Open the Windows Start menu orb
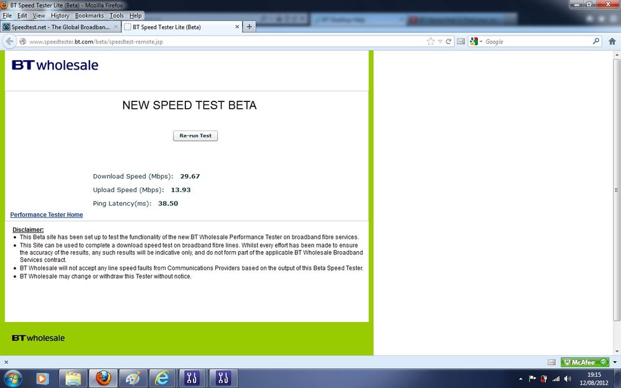This screenshot has height=388, width=621. click(x=13, y=378)
